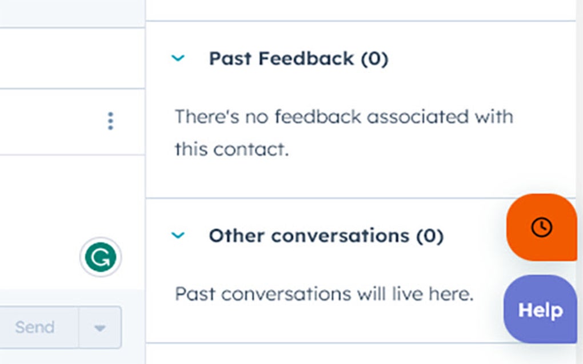Collapse the Past Feedback section chevron
583x364 pixels.
[x=178, y=58]
